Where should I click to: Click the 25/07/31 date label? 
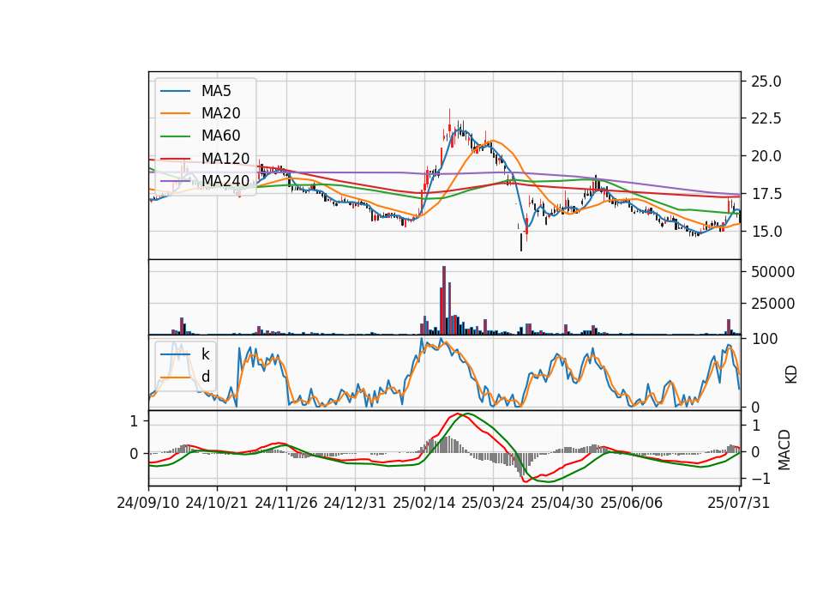click(738, 503)
